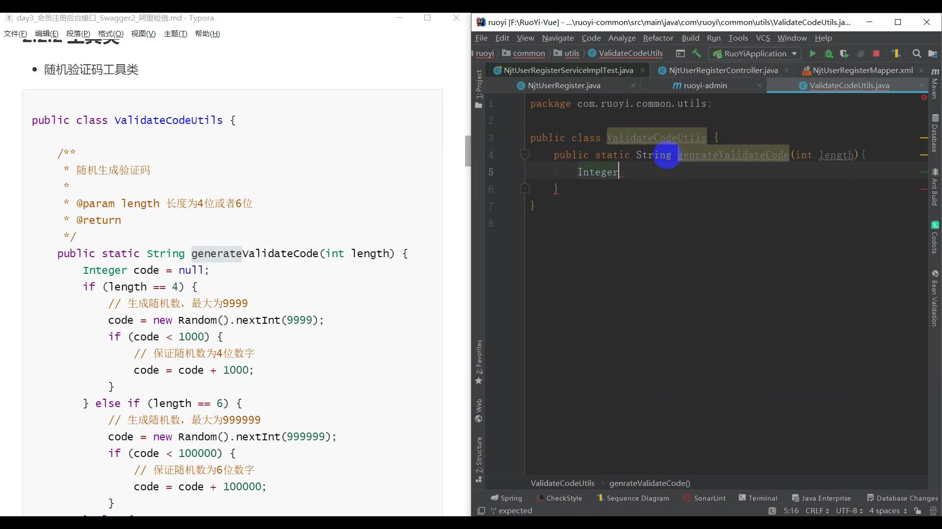Click genrateValidateCode() in bottom editor breadcrumb
This screenshot has width=942, height=529.
coord(650,483)
